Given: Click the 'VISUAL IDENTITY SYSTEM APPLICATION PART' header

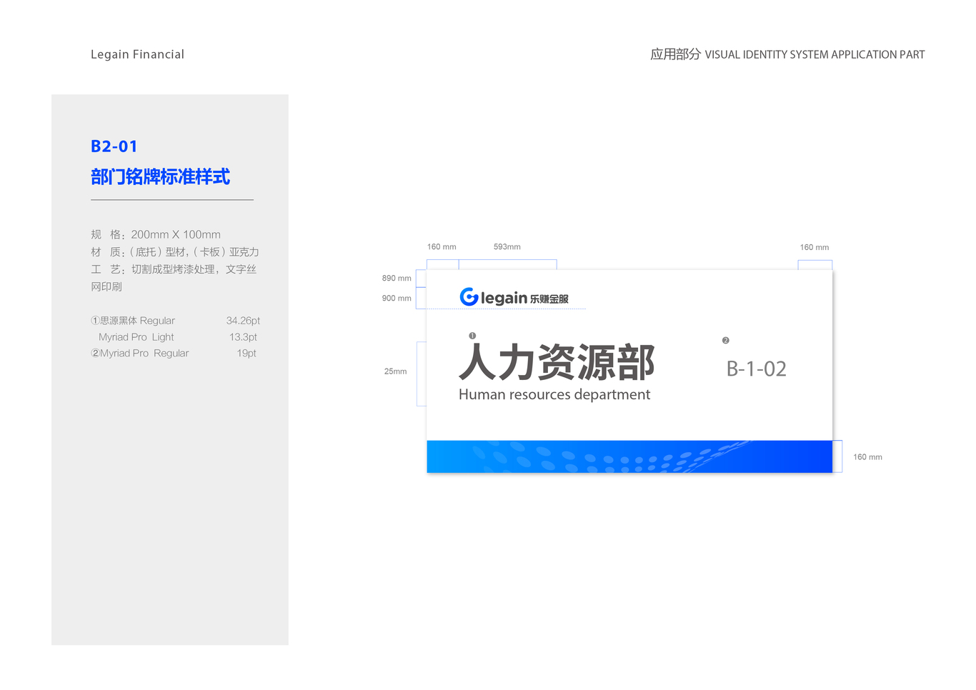Looking at the screenshot, I should tap(815, 54).
